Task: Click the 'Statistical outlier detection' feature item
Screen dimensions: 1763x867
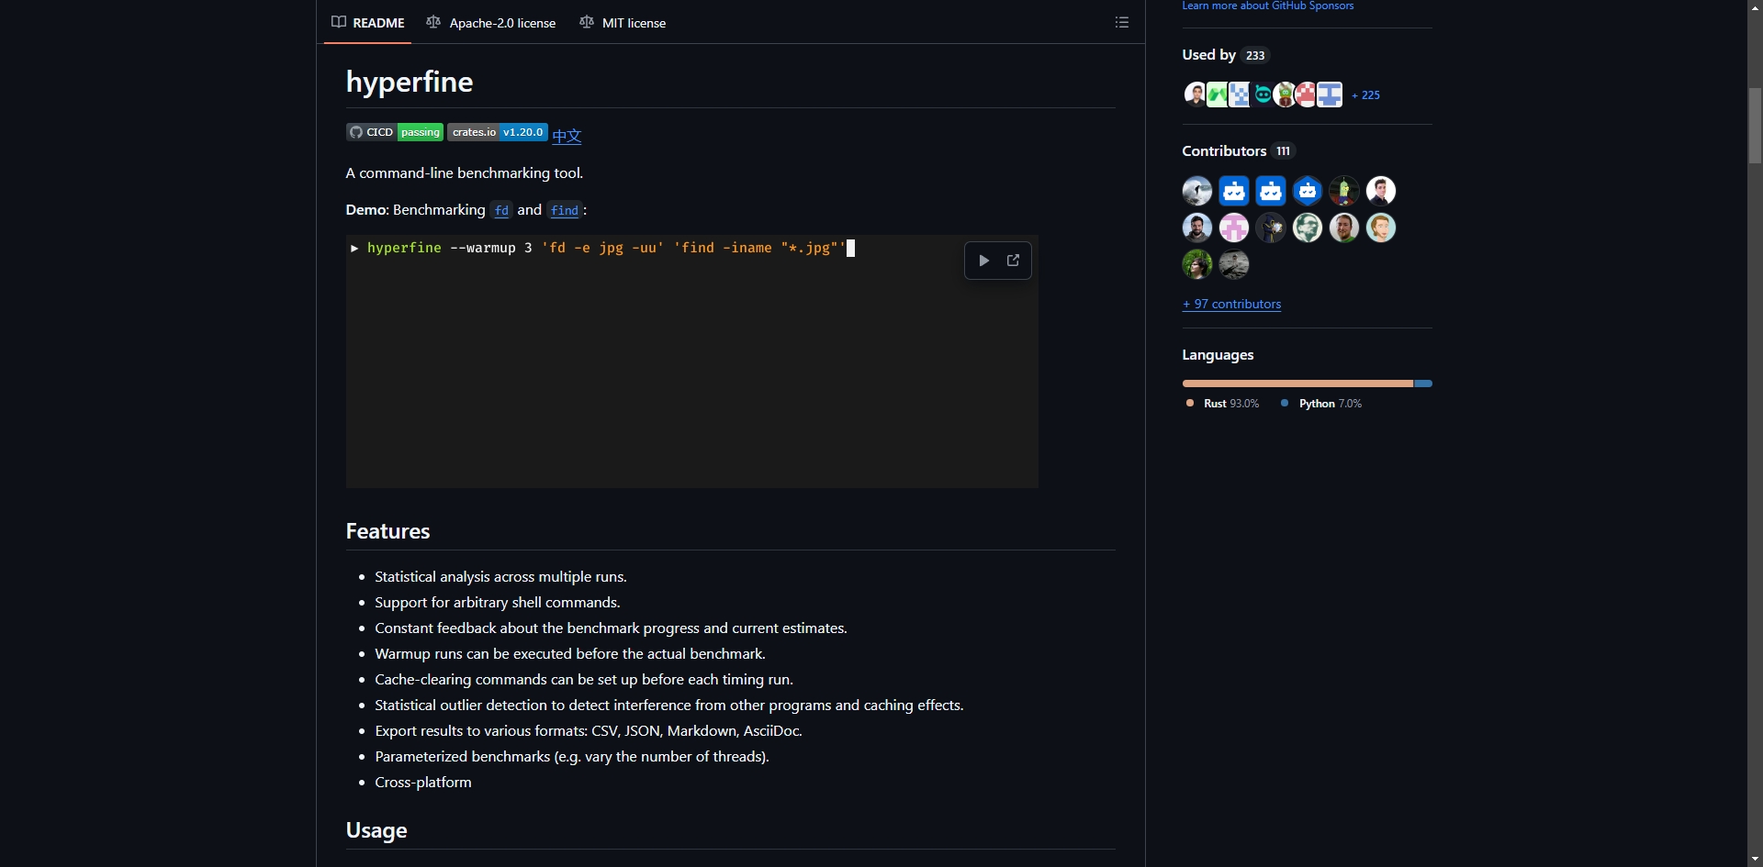Action: [x=669, y=706]
